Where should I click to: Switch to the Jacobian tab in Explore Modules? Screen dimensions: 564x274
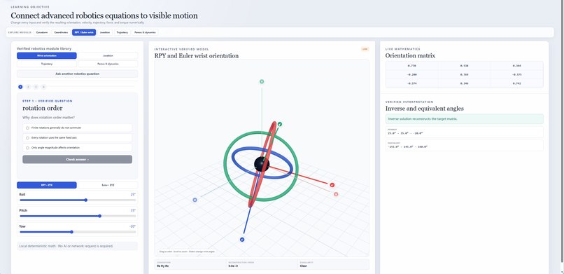[x=105, y=32]
